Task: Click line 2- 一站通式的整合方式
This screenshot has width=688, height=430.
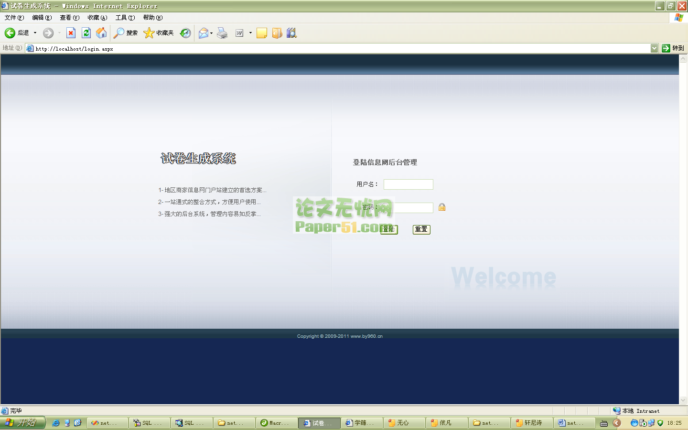Action: [x=209, y=202]
